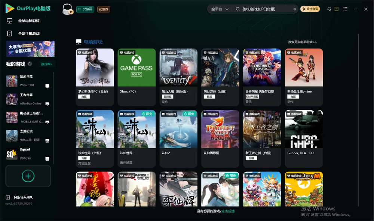Select 太荒初境 in my games
The image size is (374, 221).
28,136
